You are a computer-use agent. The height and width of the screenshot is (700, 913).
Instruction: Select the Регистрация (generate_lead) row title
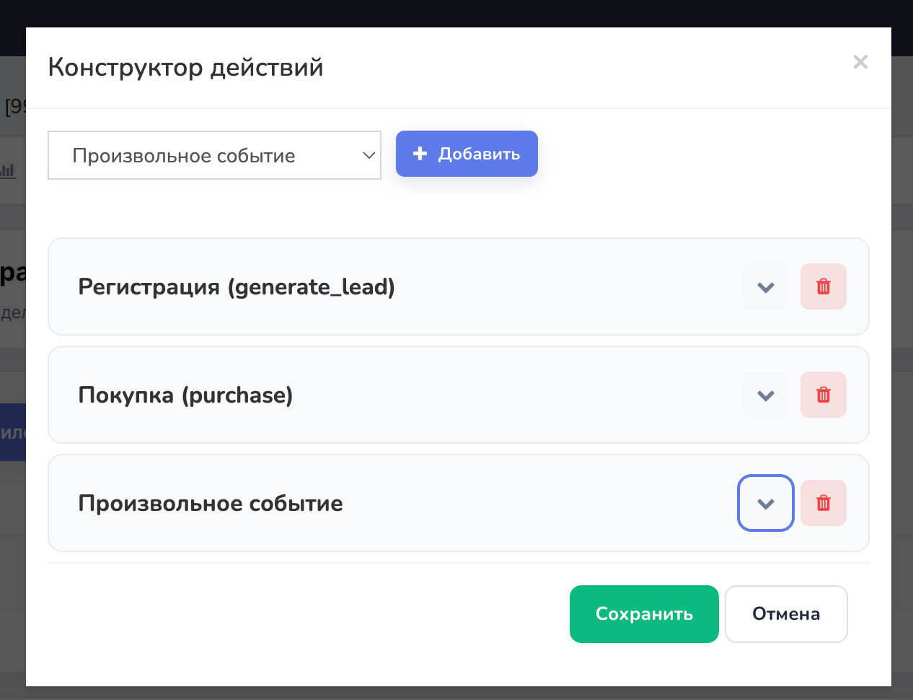[x=237, y=287]
